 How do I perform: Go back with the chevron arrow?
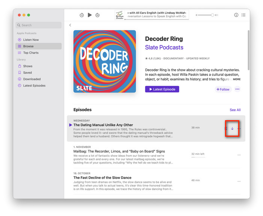(x=70, y=25)
